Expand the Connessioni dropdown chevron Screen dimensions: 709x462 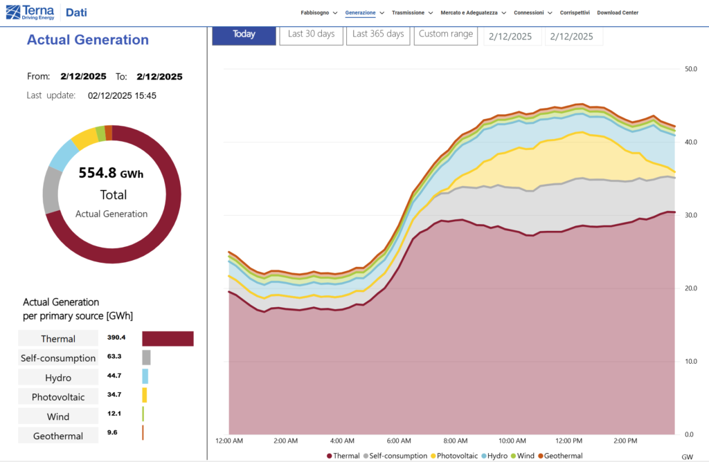550,13
